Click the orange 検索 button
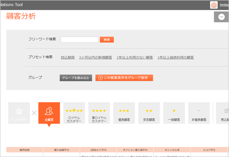This screenshot has width=229, height=157. pyautogui.click(x=107, y=40)
